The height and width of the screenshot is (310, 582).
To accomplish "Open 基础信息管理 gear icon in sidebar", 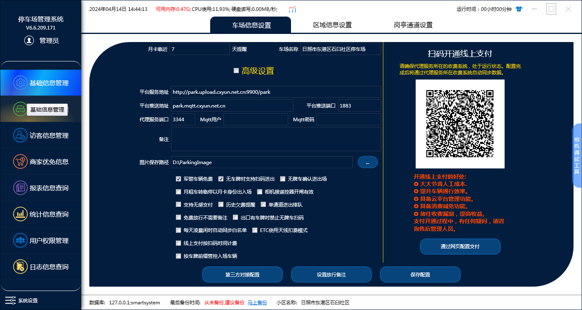I will coord(20,83).
